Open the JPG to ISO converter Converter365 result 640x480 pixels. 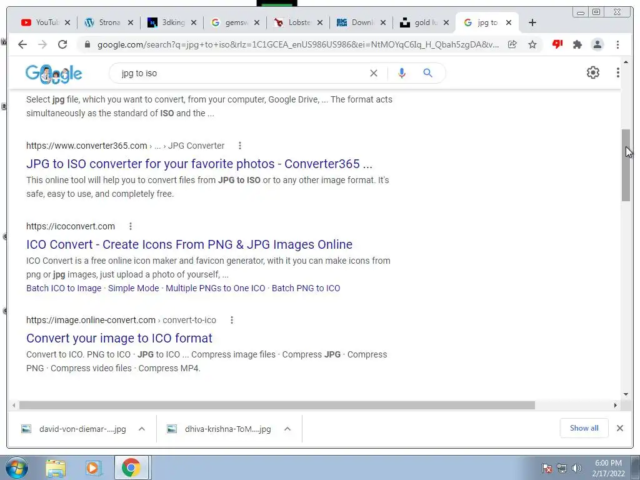click(x=199, y=164)
